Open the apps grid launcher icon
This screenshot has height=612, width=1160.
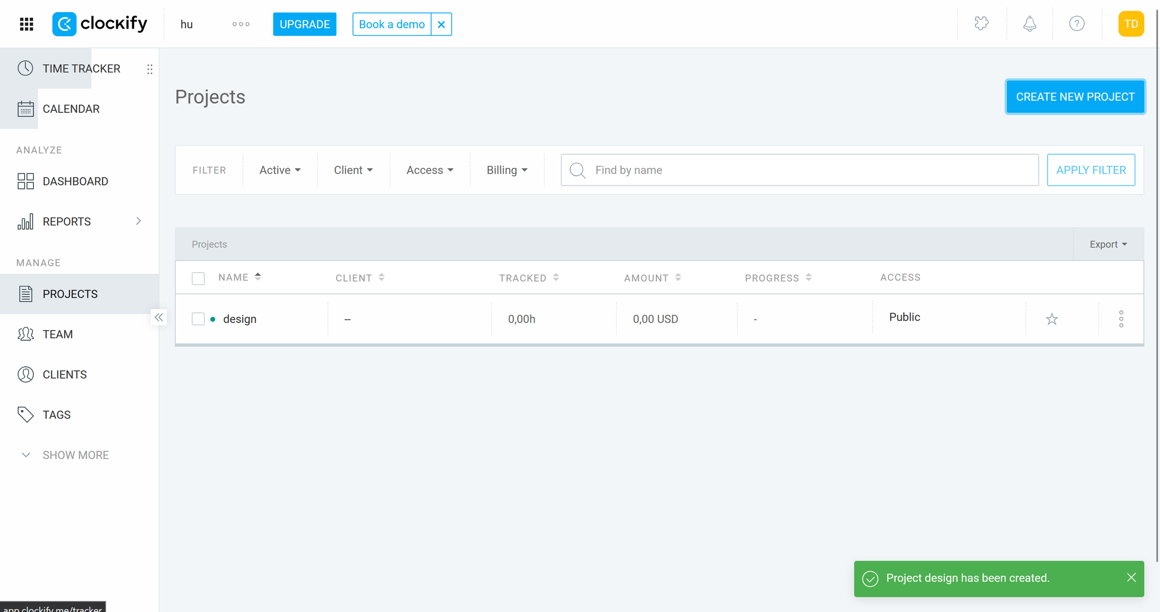[26, 24]
